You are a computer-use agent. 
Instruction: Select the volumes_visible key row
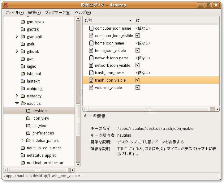pos(151,87)
